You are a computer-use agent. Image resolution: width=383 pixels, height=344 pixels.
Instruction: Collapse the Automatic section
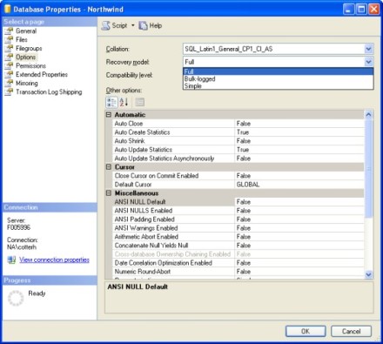point(109,115)
